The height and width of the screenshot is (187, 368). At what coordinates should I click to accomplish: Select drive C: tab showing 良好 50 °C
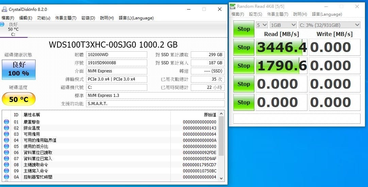tap(13, 29)
